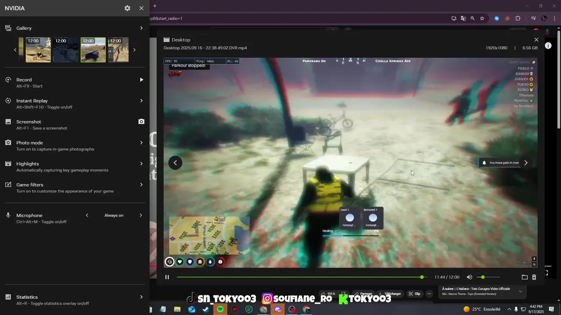Viewport: 561px width, 315px height.
Task: Click the YouTube Clip button
Action: click(x=414, y=294)
